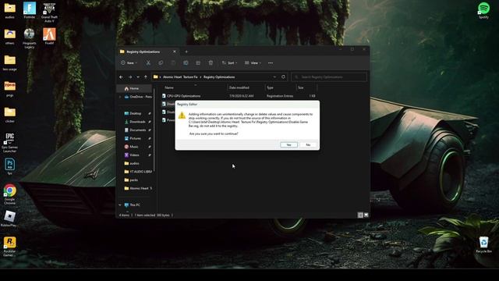Click the Google Chrome desktop shortcut
Viewport: 499px width, 281px height.
point(10,194)
